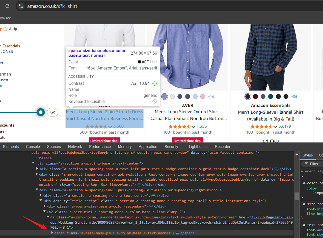Open the Men's Long-Sleeve Flannel Shirt title

(271, 115)
